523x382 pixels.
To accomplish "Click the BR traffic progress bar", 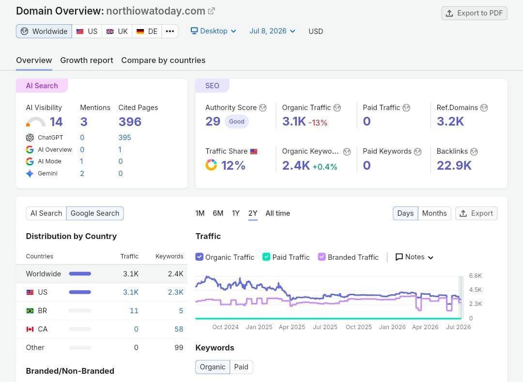I will point(80,311).
